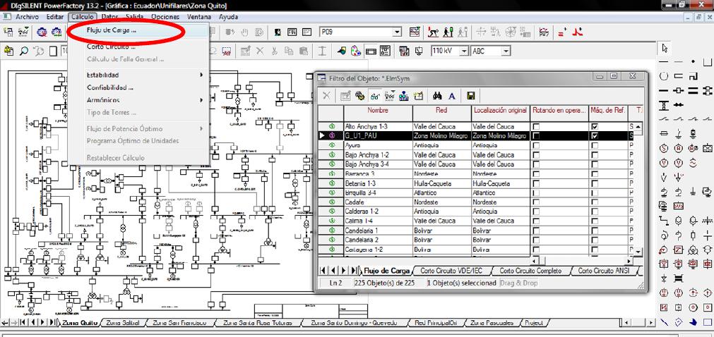The height and width of the screenshot is (337, 714).
Task: Check Rotando en operación for Ayura row
Action: coord(536,145)
